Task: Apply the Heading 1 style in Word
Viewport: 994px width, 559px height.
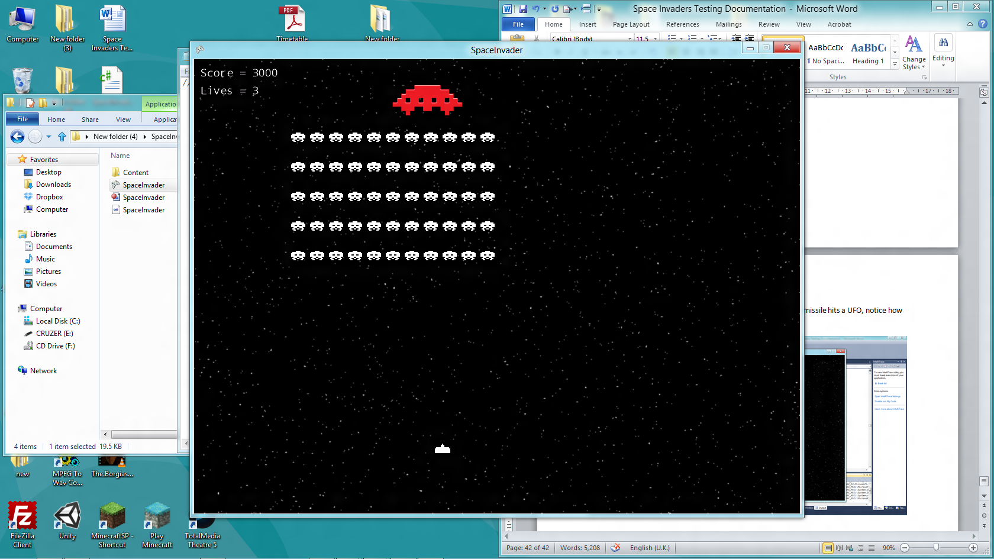Action: point(868,53)
